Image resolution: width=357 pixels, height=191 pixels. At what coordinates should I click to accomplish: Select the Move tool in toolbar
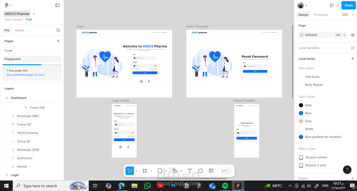point(129,171)
